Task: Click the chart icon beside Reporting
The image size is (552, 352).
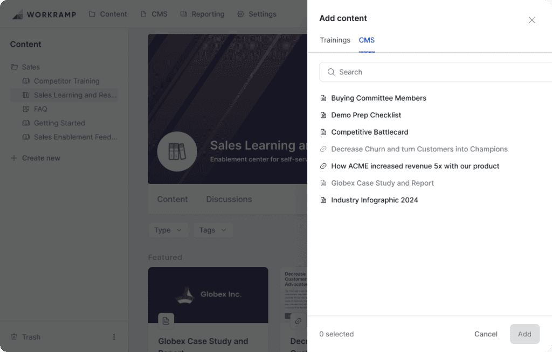Action: pyautogui.click(x=183, y=14)
